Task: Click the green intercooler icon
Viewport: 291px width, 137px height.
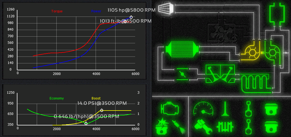Action: click(x=182, y=50)
